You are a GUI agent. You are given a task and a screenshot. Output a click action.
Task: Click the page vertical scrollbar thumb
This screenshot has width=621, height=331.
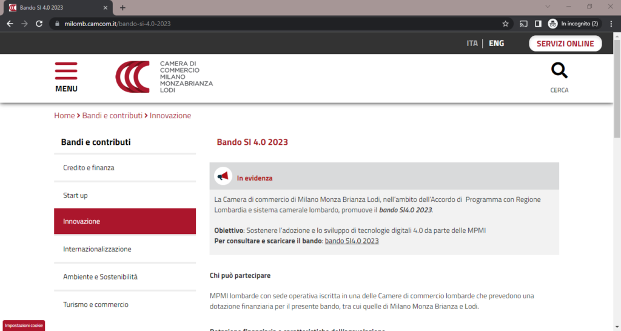click(617, 88)
